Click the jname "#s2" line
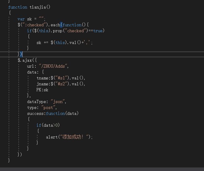Screen dimensions: 204x171 click(x=61, y=84)
